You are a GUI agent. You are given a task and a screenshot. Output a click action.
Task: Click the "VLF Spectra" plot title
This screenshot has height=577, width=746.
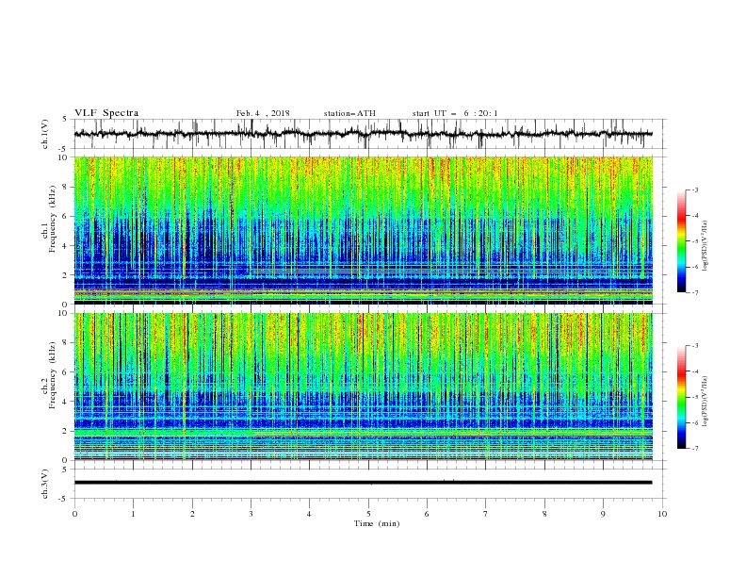[x=106, y=113]
